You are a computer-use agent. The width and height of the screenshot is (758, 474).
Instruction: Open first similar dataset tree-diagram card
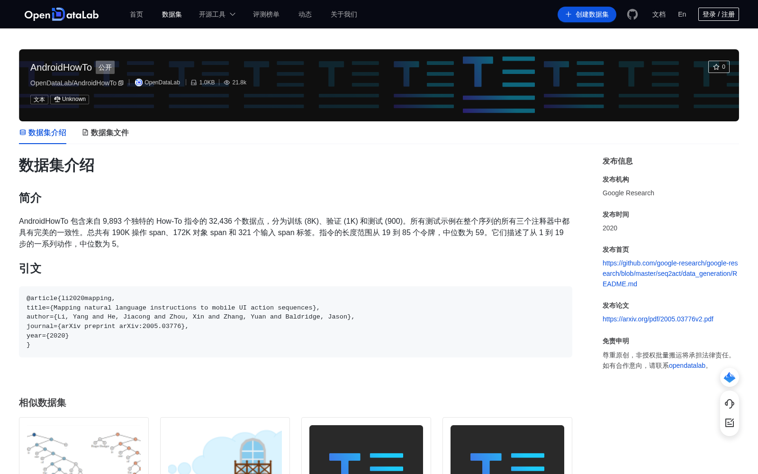pos(84,446)
